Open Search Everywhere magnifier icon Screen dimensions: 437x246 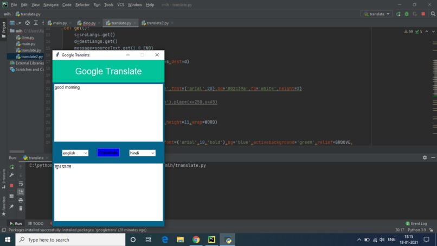pos(433,14)
